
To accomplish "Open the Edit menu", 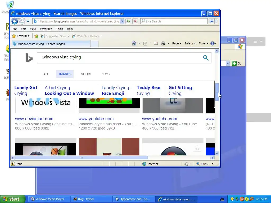I will (23, 29).
